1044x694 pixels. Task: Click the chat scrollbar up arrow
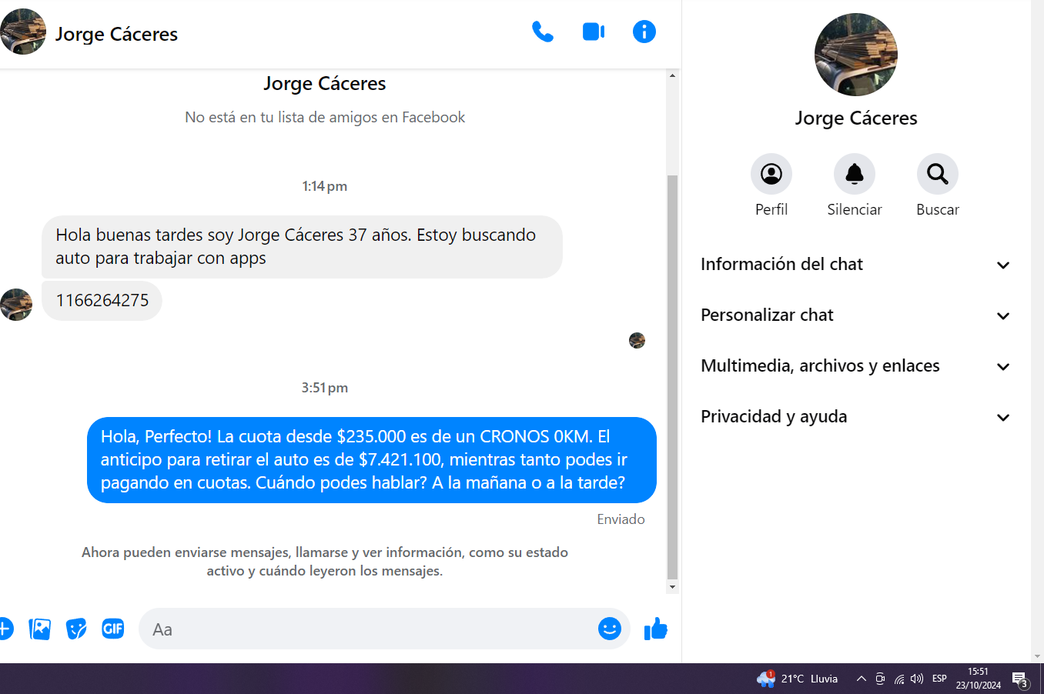click(x=672, y=75)
